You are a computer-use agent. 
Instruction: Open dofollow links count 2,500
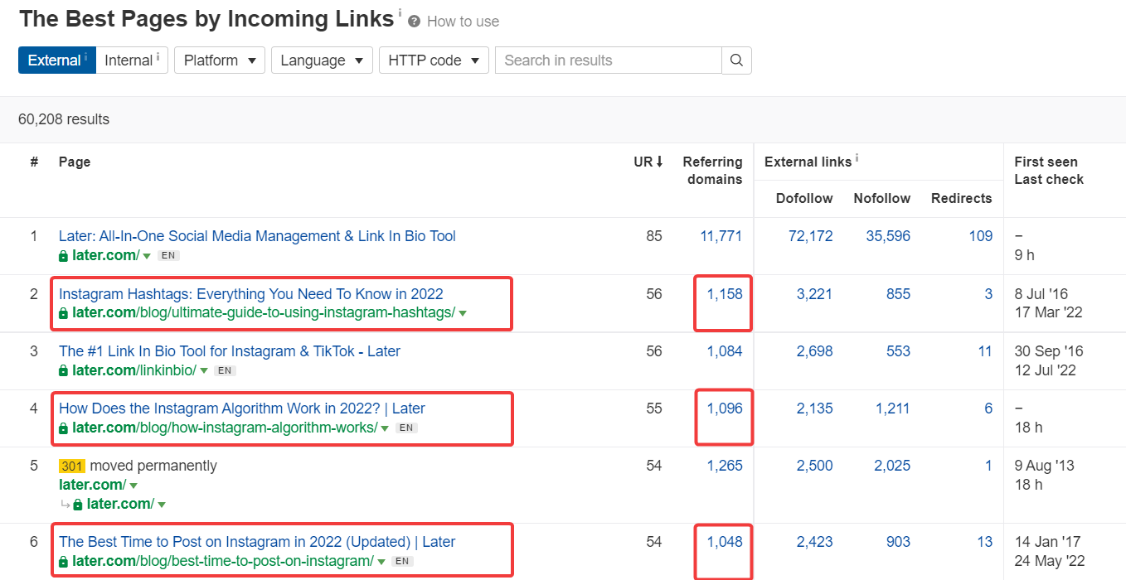coord(814,466)
